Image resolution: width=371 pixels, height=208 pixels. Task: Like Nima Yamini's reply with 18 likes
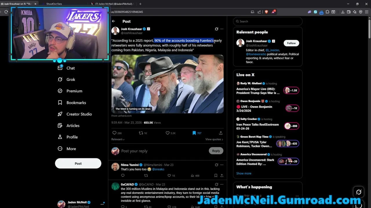pos(171,175)
